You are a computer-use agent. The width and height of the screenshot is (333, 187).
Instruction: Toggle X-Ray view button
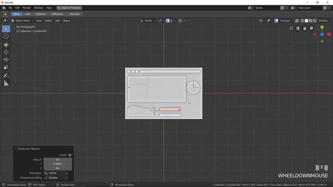[297, 21]
